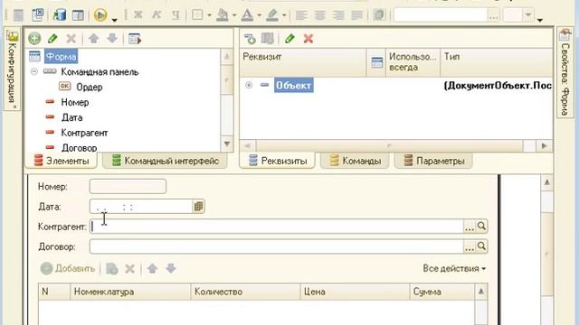Select the Командная панель tree item

click(x=100, y=72)
